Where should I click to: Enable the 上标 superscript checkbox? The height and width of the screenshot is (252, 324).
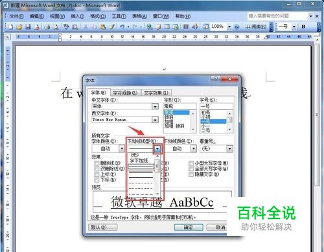click(97, 174)
